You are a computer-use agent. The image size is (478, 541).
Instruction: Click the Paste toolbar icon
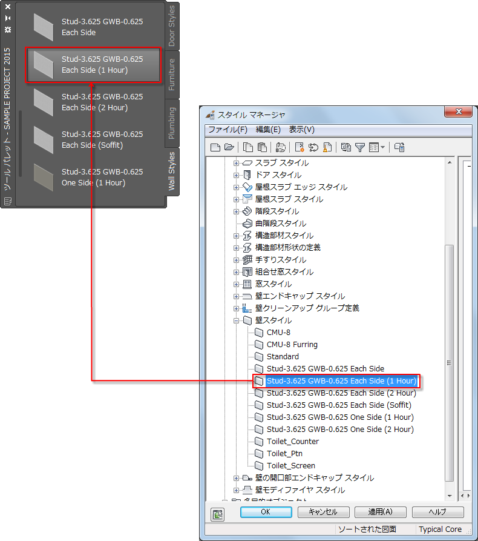click(262, 147)
